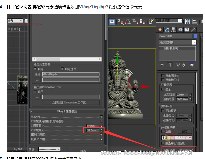Click 立即创建 Combustion 工作区 button
This screenshot has height=159, width=205.
coord(70,102)
